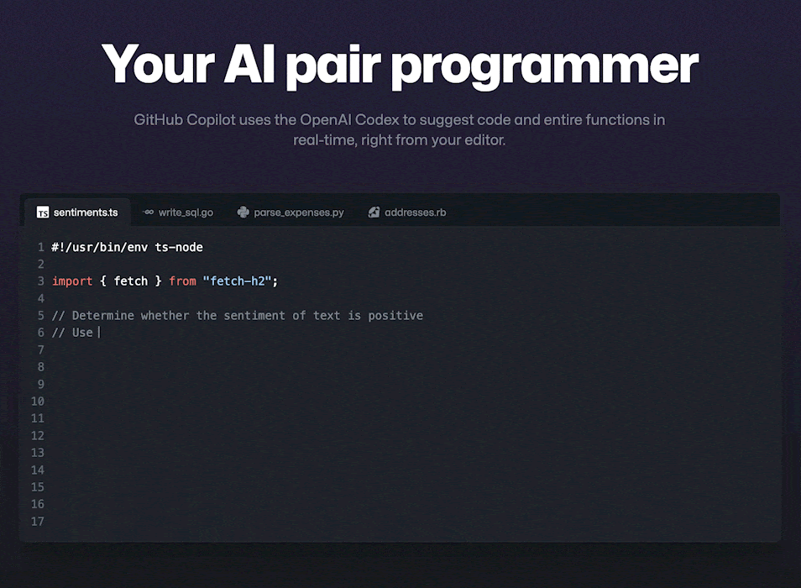Switch to the write_sql.go tab
Viewport: 801px width, 588px height.
point(178,212)
